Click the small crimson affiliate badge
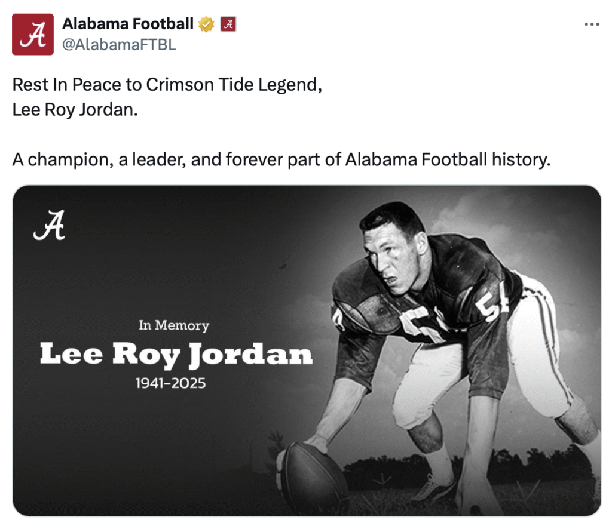Image resolution: width=612 pixels, height=526 pixels. click(x=228, y=24)
